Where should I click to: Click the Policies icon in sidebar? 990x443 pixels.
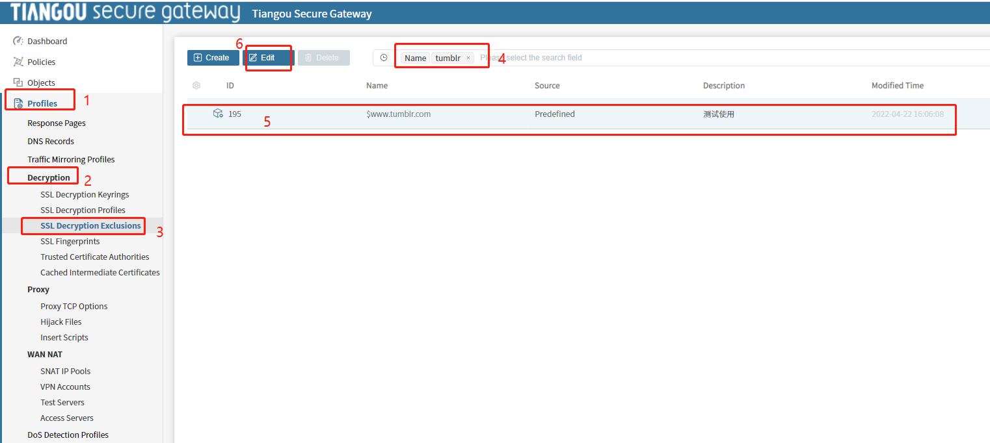(x=18, y=62)
